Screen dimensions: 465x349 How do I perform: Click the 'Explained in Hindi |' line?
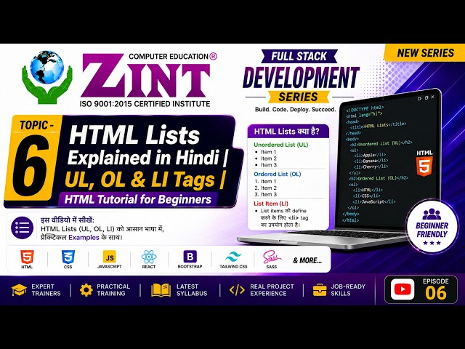point(147,157)
